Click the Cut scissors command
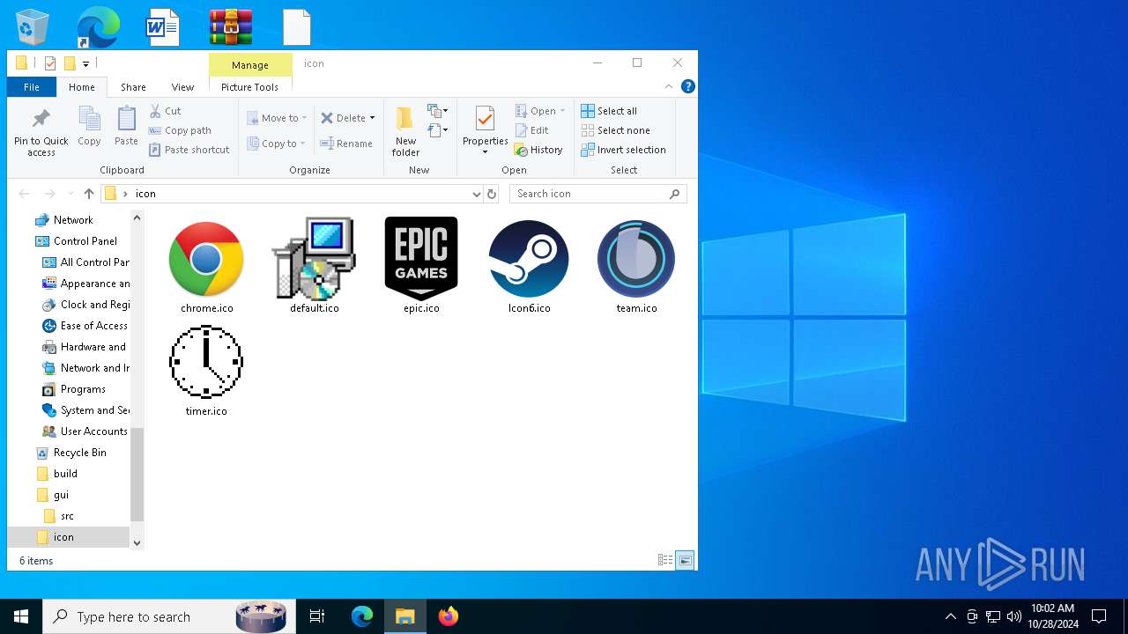This screenshot has height=634, width=1128. click(165, 111)
